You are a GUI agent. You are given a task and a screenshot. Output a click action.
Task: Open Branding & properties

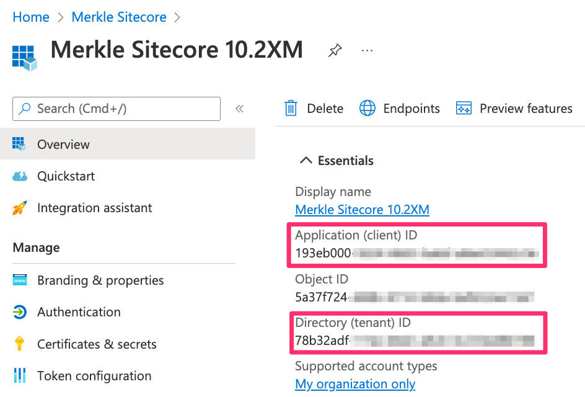(x=100, y=280)
